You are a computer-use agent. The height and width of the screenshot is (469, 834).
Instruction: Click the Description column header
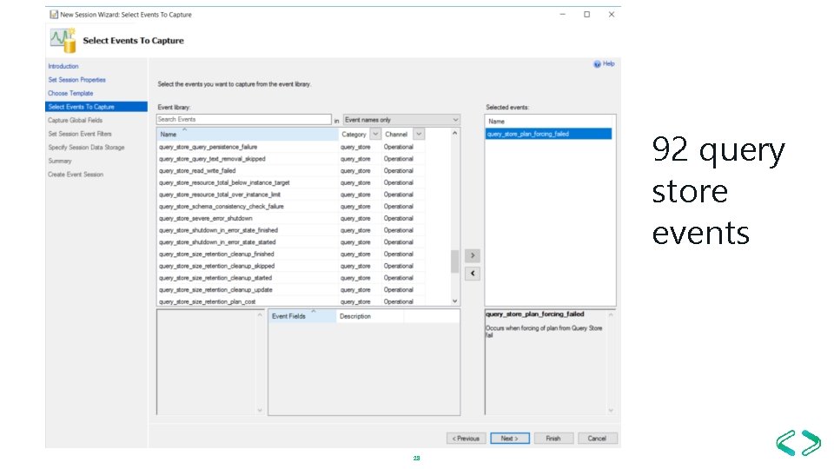(370, 316)
